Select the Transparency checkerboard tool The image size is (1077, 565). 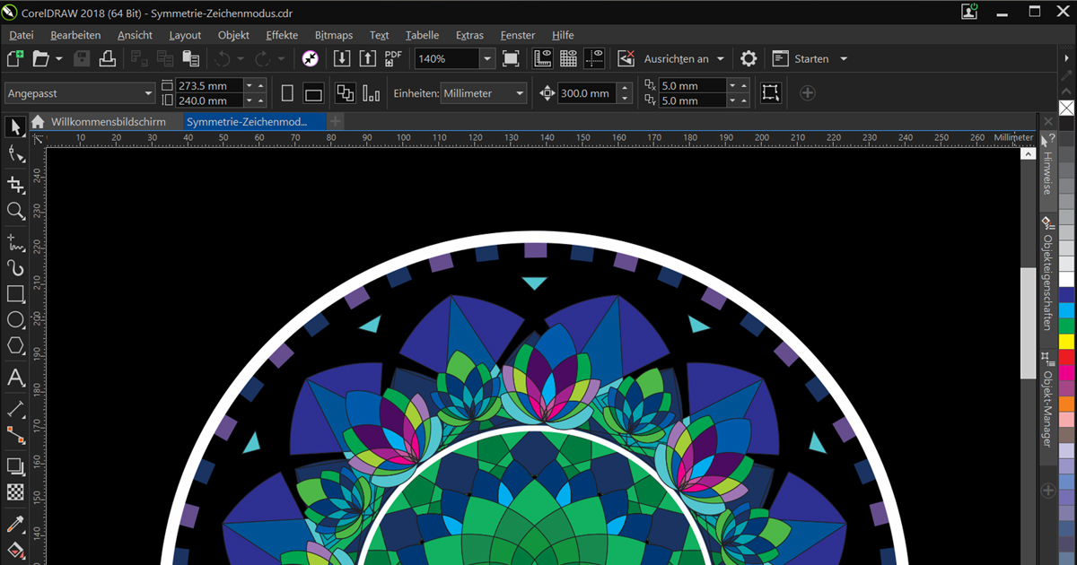click(15, 491)
